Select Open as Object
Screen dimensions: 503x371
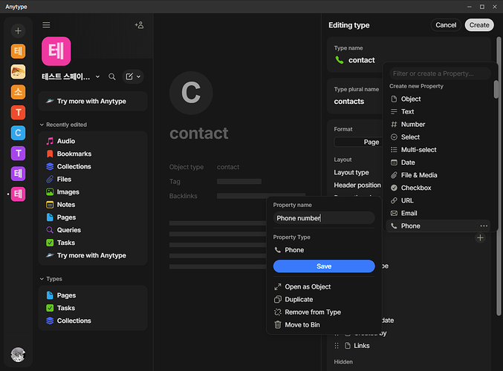coord(324,286)
